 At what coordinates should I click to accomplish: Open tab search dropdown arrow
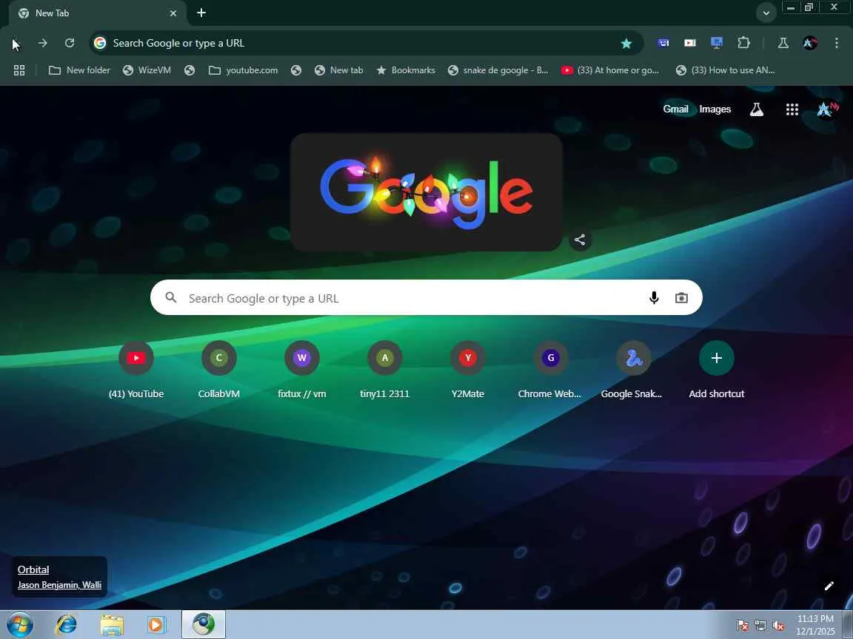pyautogui.click(x=766, y=13)
